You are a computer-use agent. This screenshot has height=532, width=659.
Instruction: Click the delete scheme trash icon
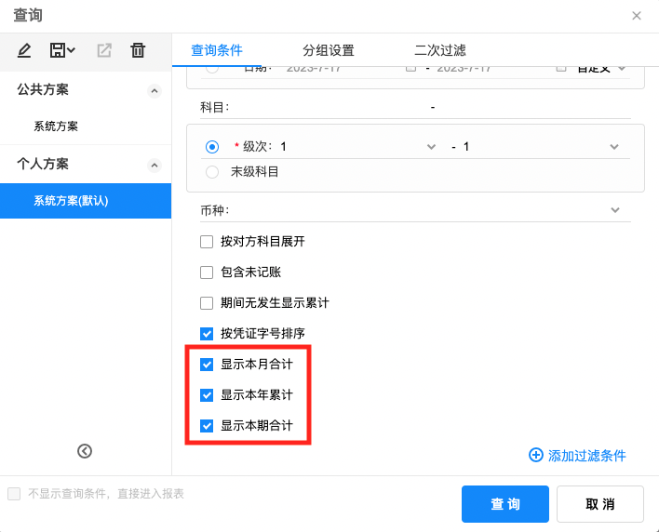[138, 50]
